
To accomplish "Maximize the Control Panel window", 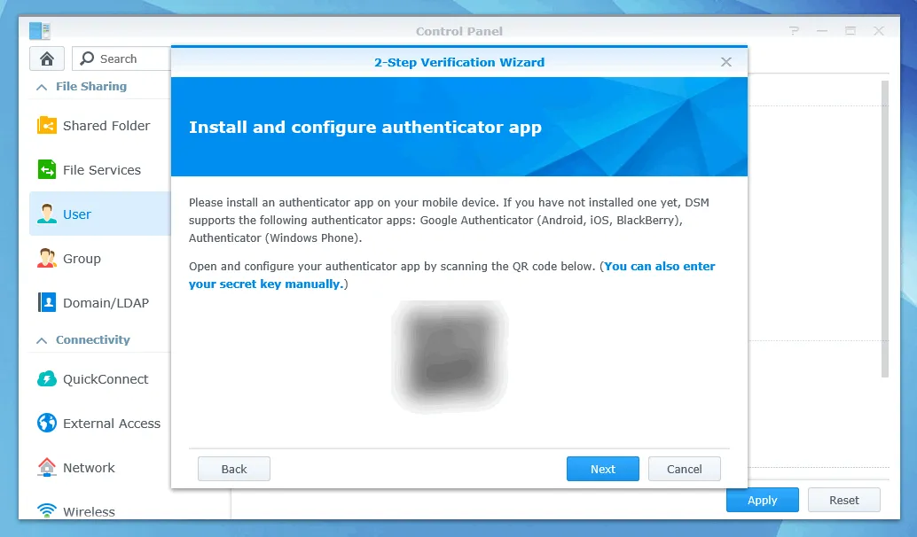I will [850, 30].
